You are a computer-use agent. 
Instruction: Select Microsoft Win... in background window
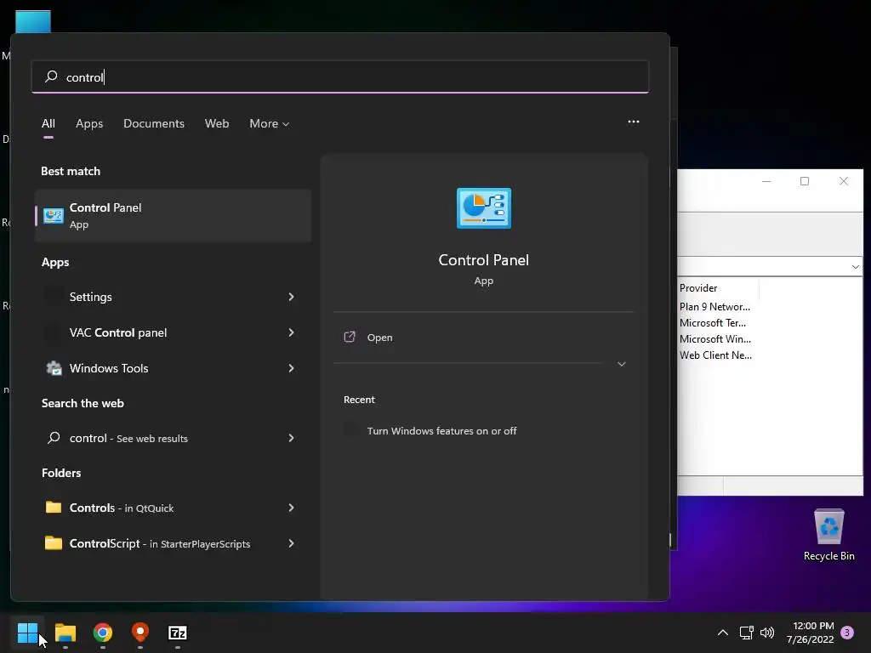(714, 339)
